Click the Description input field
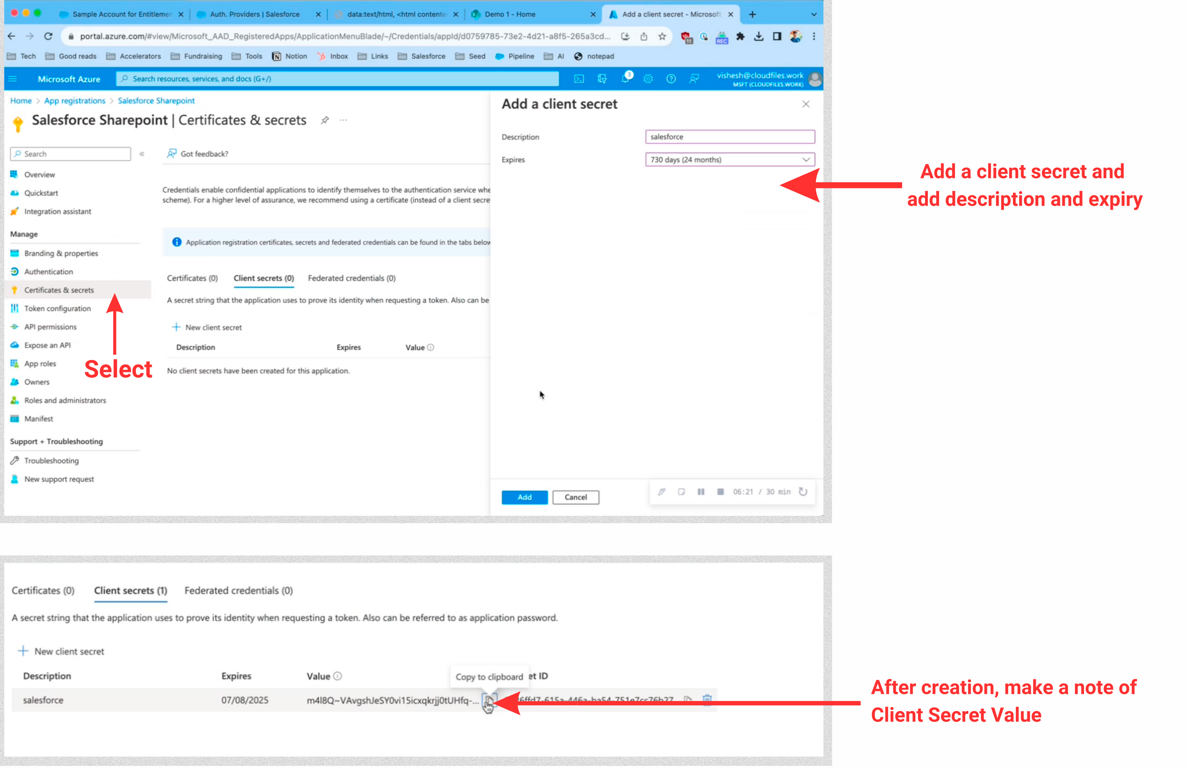Image resolution: width=1187 pixels, height=768 pixels. (730, 136)
